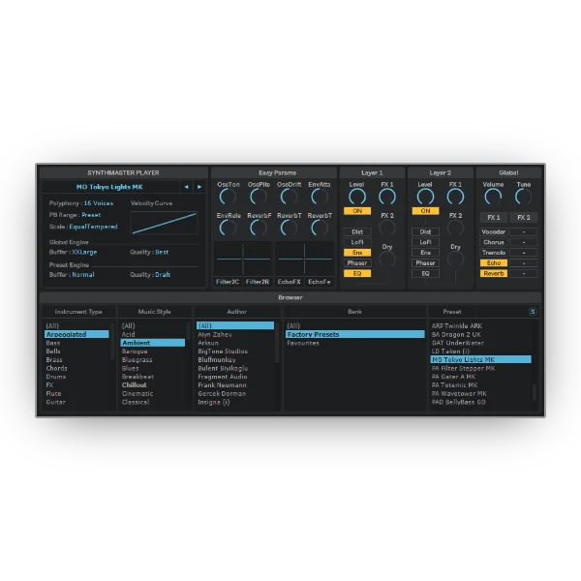Image resolution: width=581 pixels, height=581 pixels.
Task: Open Vocoder row FX 2 slot dropdown
Action: (524, 232)
